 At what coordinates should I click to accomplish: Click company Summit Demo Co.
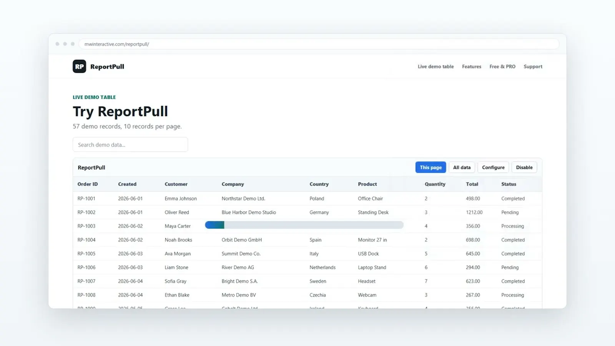241,254
